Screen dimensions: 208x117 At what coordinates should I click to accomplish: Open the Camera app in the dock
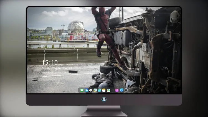tap(126, 90)
